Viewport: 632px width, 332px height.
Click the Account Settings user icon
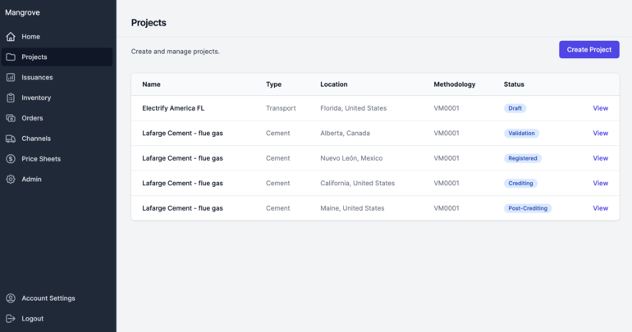11,298
